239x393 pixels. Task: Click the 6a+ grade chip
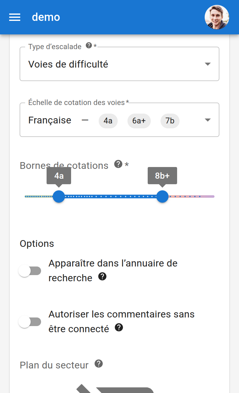(x=139, y=121)
